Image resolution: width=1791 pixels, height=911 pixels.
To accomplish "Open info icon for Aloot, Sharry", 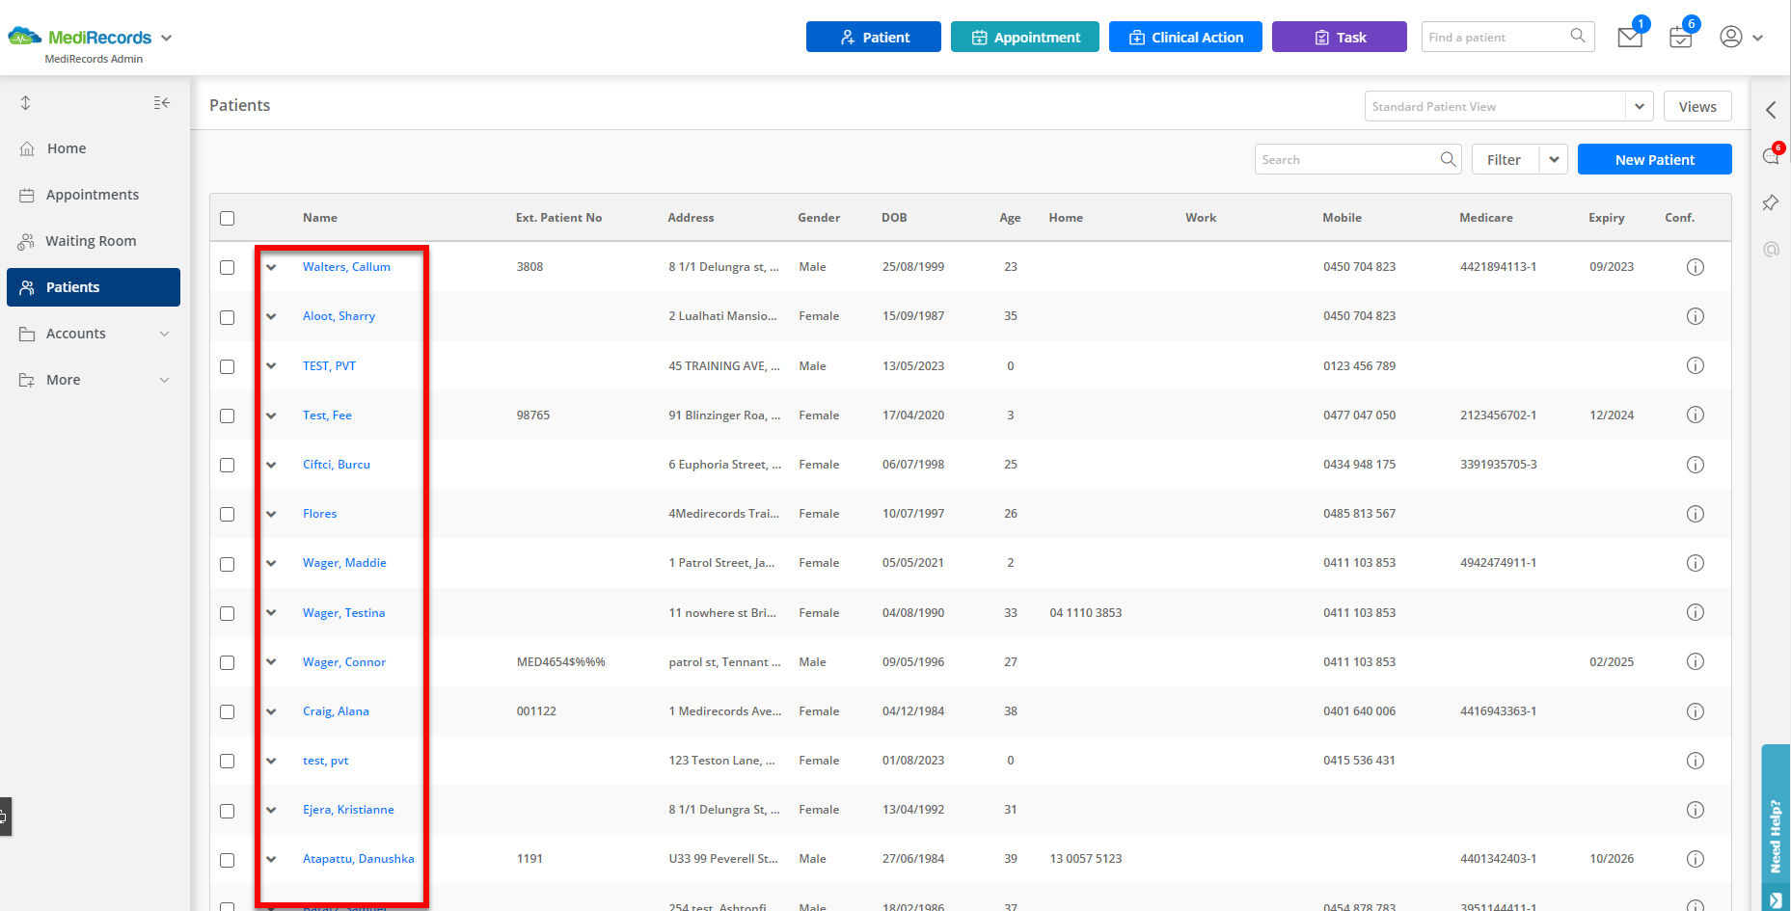I will [x=1696, y=316].
